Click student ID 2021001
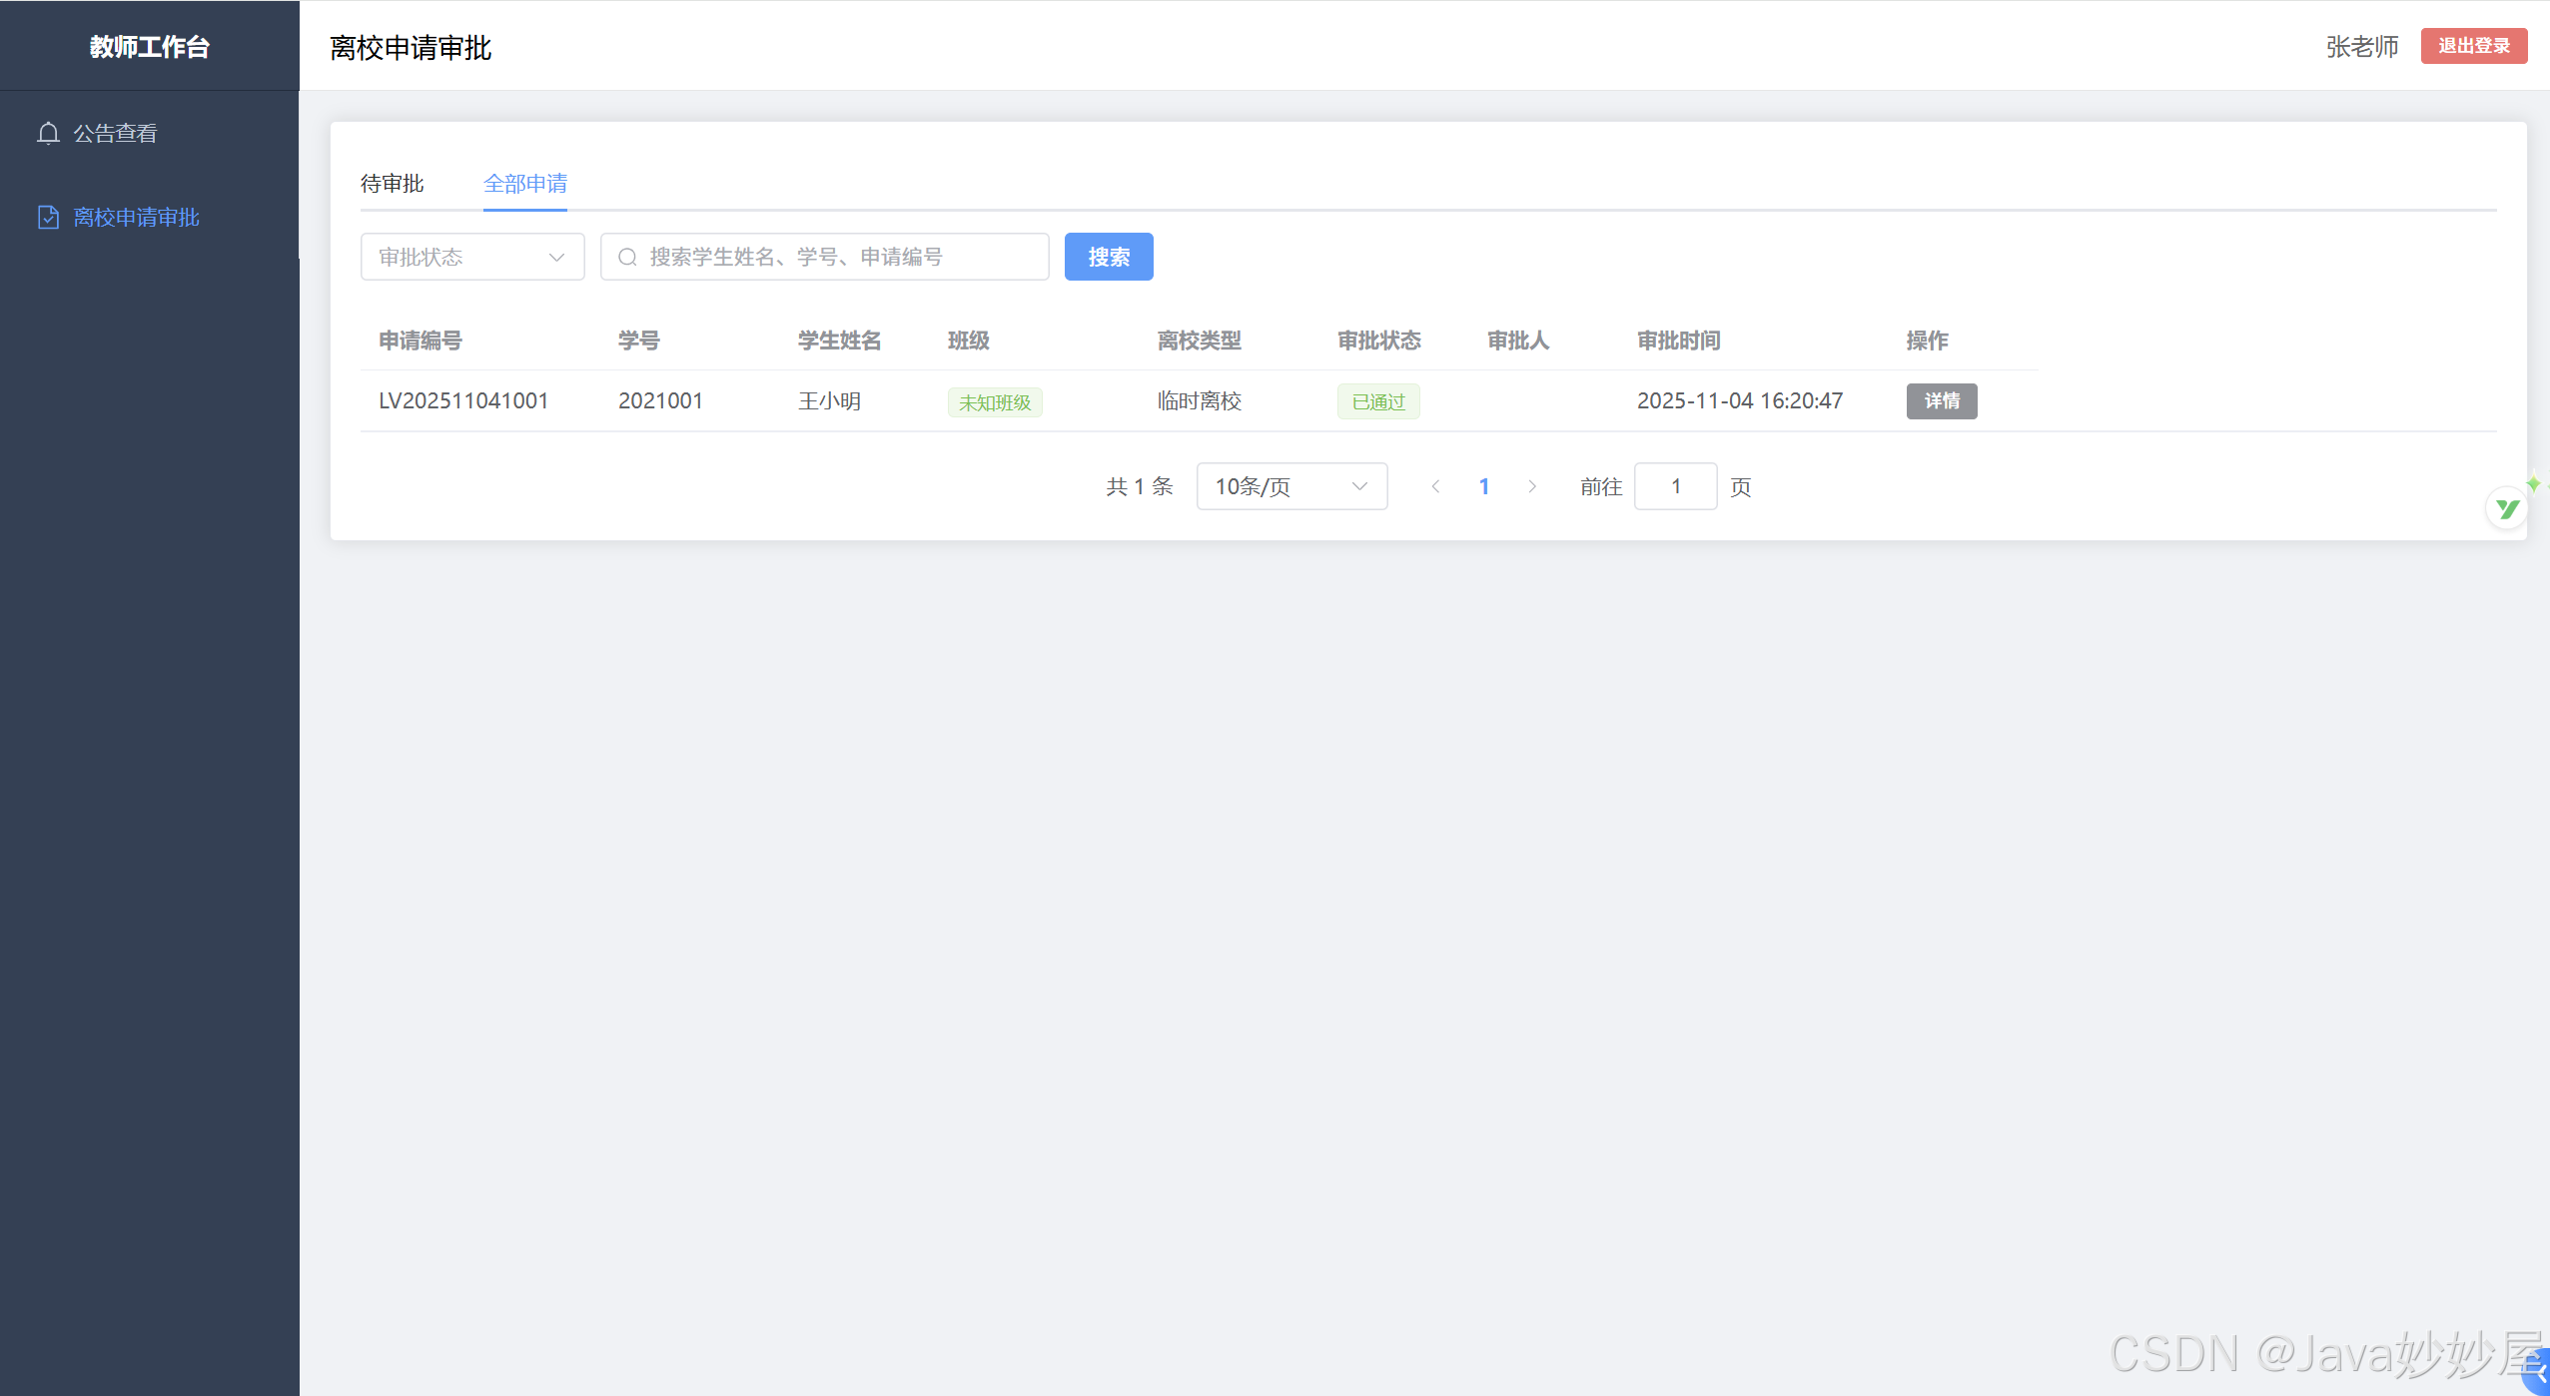The width and height of the screenshot is (2550, 1396). pyautogui.click(x=660, y=401)
